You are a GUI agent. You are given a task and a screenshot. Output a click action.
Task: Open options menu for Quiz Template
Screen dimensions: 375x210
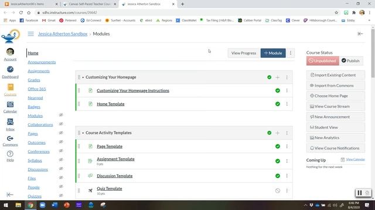(287, 191)
